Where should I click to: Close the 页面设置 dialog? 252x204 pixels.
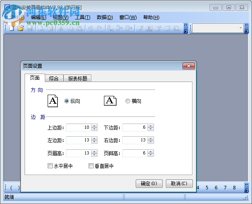(189, 66)
